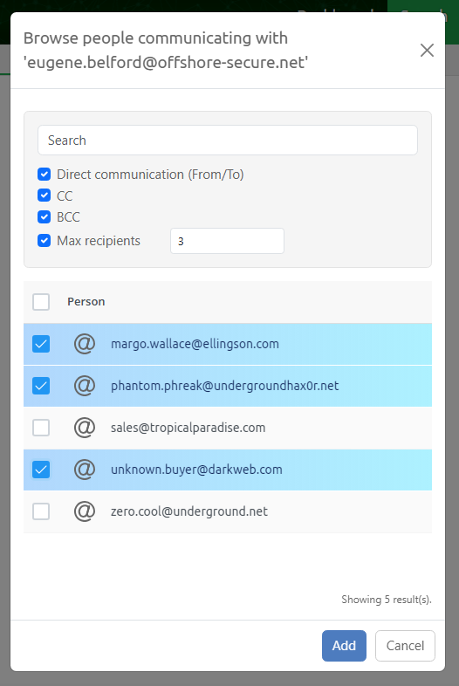Check zero.cool@underground.net checkbox
The height and width of the screenshot is (686, 459).
click(41, 511)
